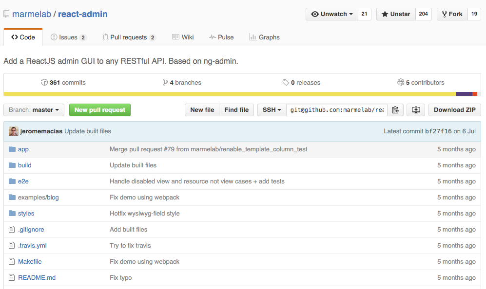486x289 pixels.
Task: Open 'Fix typo' commit message
Action: pos(120,277)
